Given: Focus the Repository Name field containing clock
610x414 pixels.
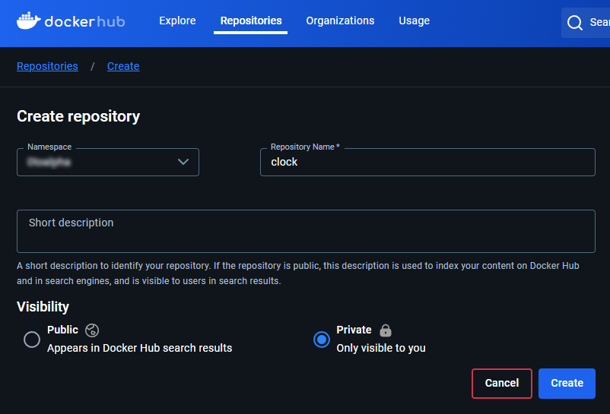Looking at the screenshot, I should 427,162.
